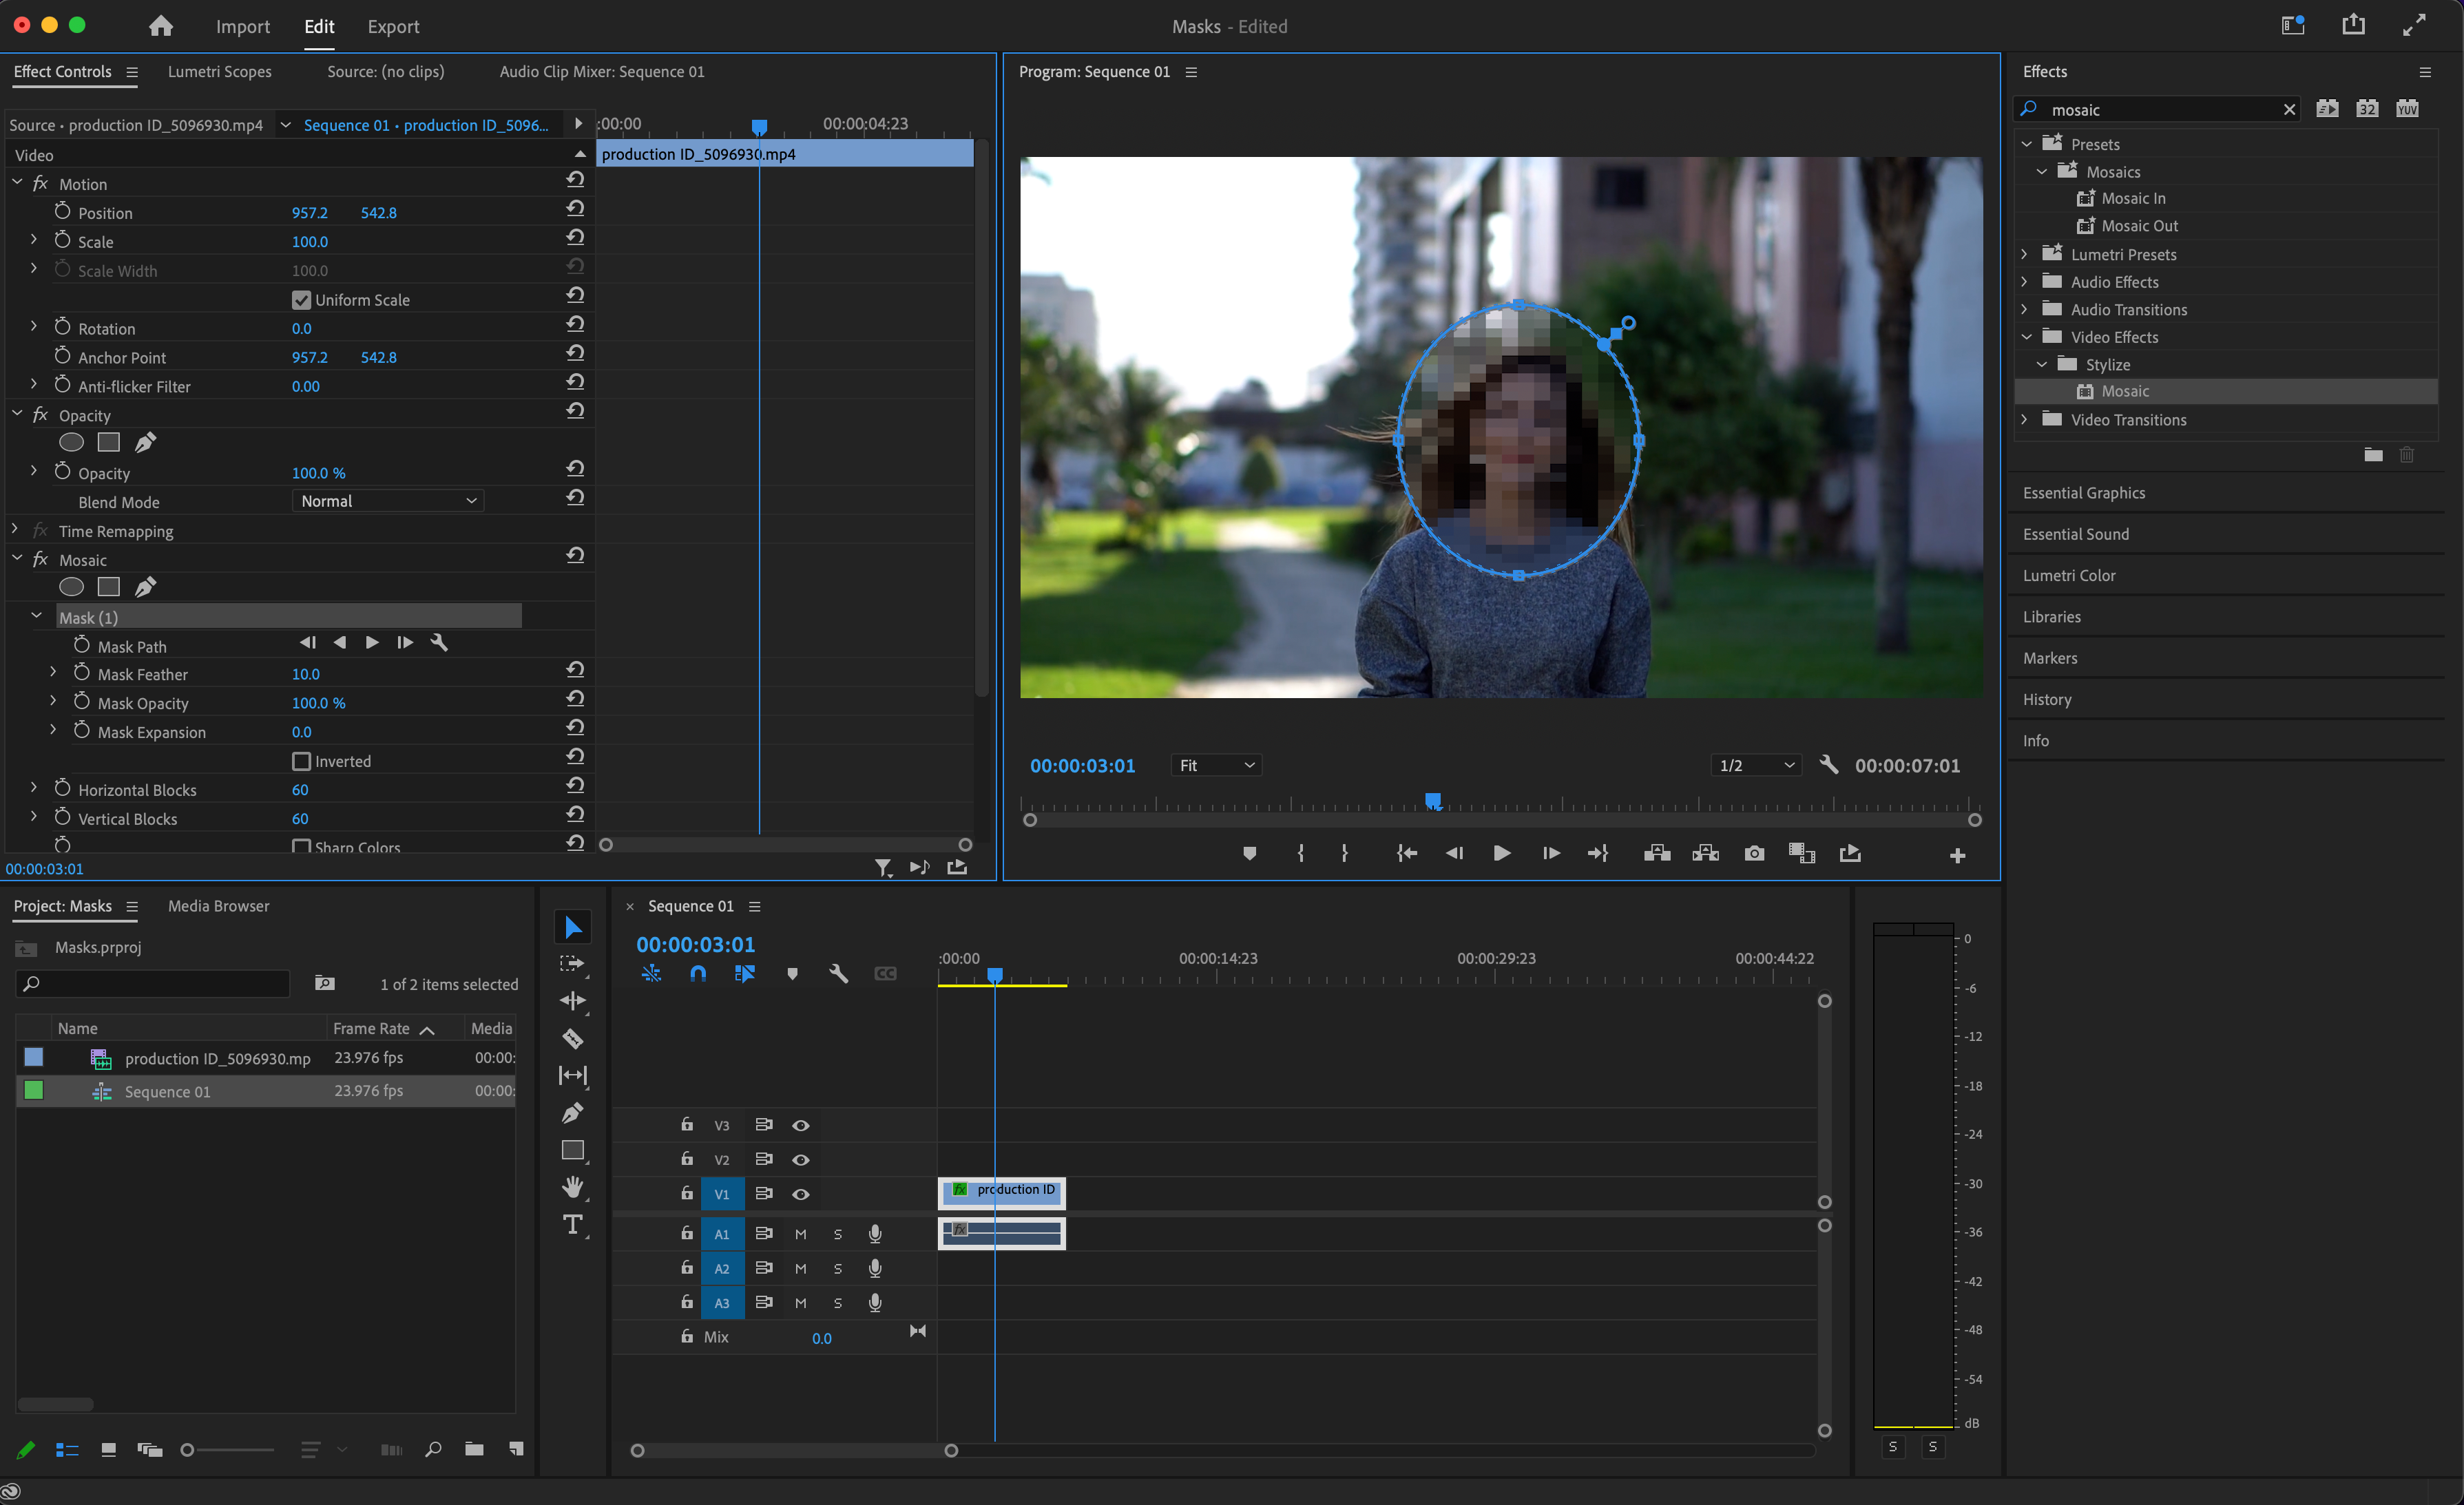Image resolution: width=2464 pixels, height=1505 pixels.
Task: Select the Type tool
Action: tap(572, 1224)
